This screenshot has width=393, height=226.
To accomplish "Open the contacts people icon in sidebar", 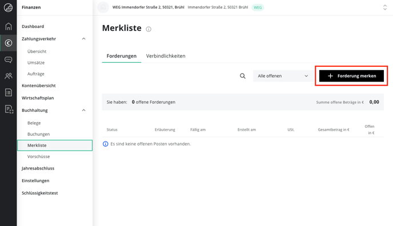I will pyautogui.click(x=8, y=76).
